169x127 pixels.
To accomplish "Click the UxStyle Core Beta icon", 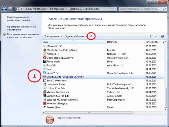I will 45,88.
